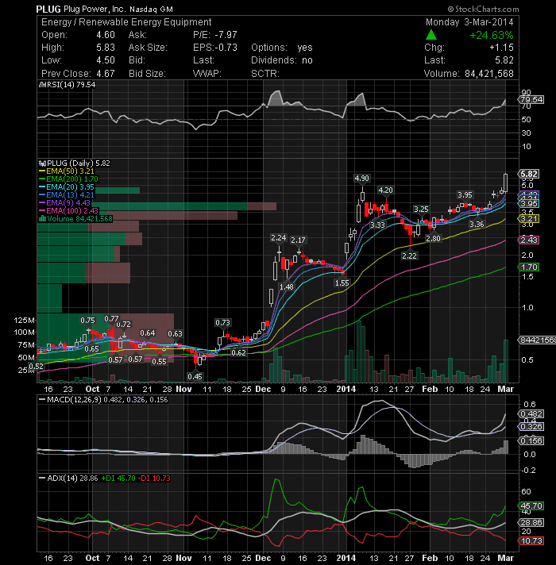Click the Dividends no entry

pyautogui.click(x=282, y=60)
